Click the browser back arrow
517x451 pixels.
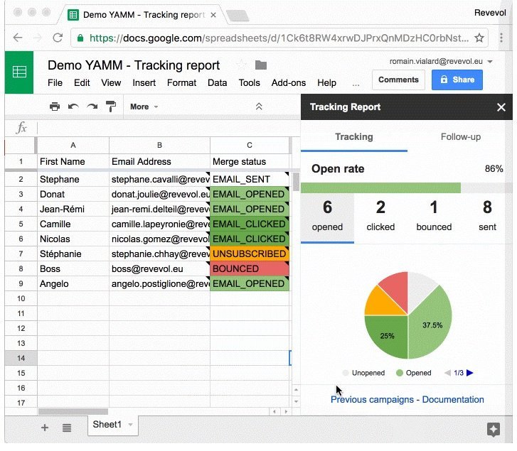(18, 38)
